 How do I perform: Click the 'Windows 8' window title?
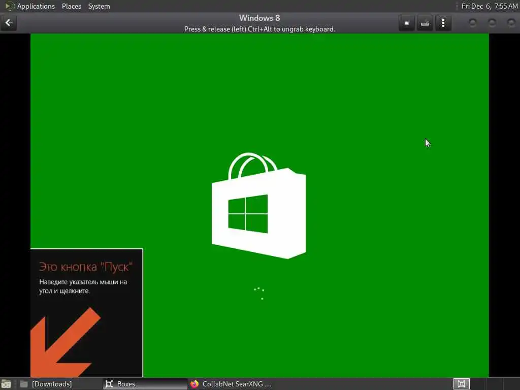point(259,18)
